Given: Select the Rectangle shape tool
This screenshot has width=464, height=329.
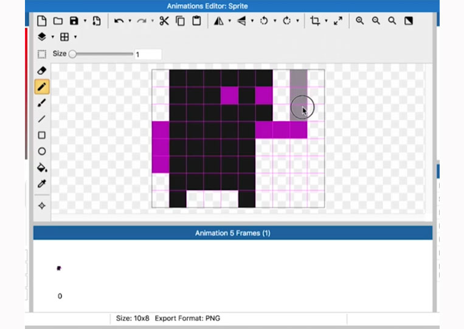Looking at the screenshot, I should click(x=42, y=135).
